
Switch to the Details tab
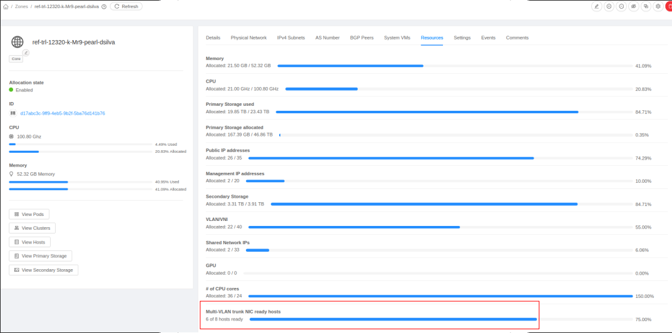(x=213, y=38)
